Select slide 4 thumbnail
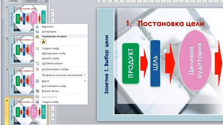Viewport: 223px width, 125px height. pos(28,111)
